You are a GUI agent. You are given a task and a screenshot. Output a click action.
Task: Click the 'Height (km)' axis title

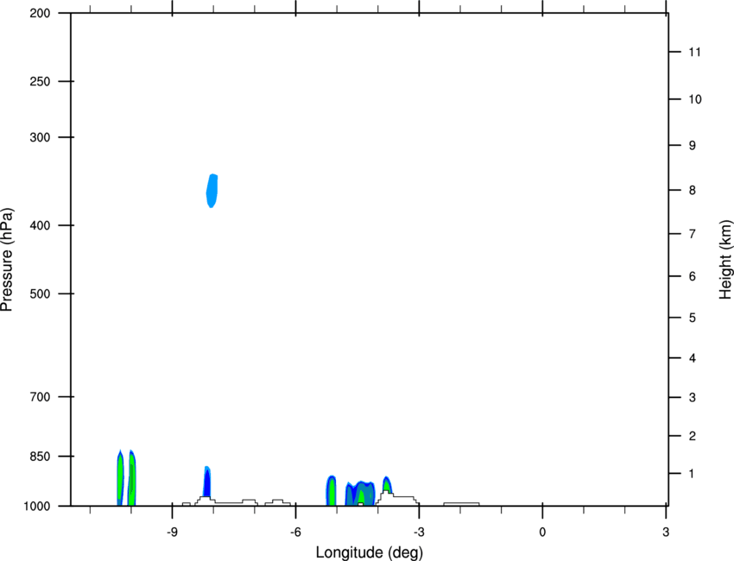pos(725,259)
